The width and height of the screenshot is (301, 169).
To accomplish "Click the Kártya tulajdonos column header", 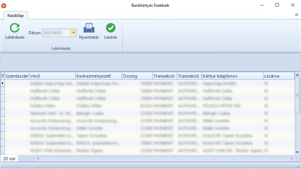I will (x=232, y=76).
